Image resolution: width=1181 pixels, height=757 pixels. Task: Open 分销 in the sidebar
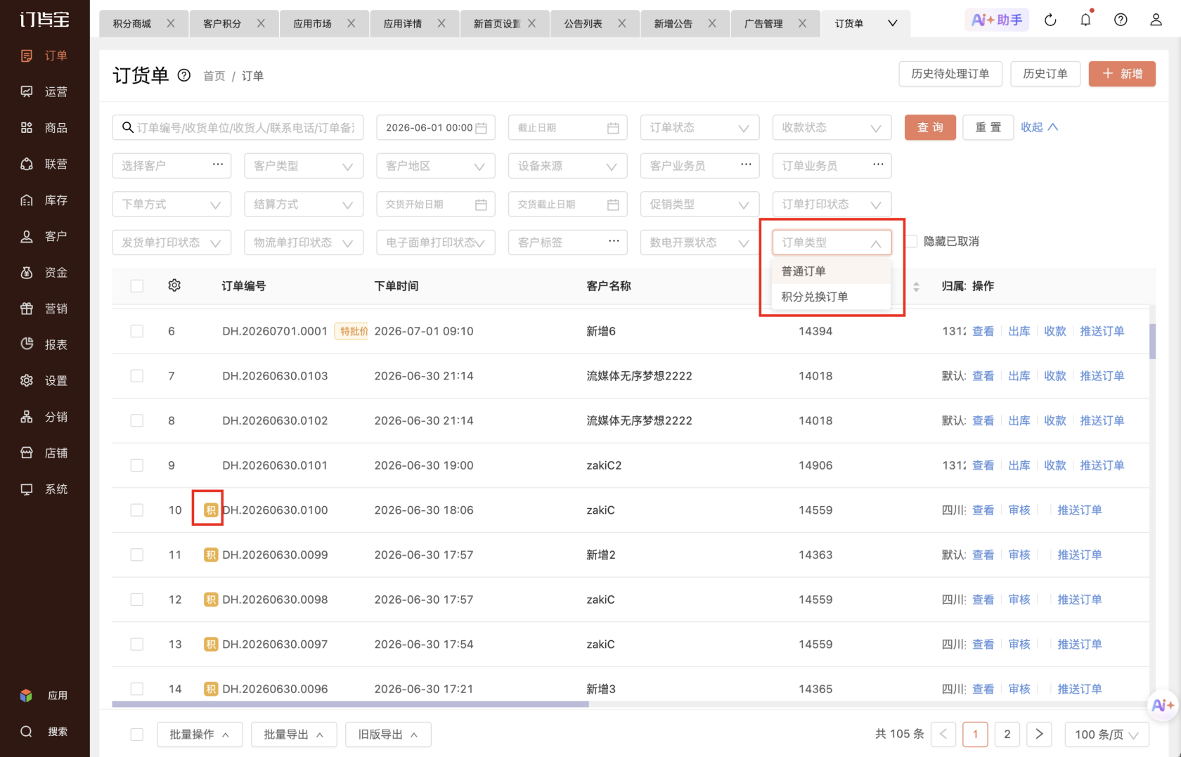coord(44,417)
